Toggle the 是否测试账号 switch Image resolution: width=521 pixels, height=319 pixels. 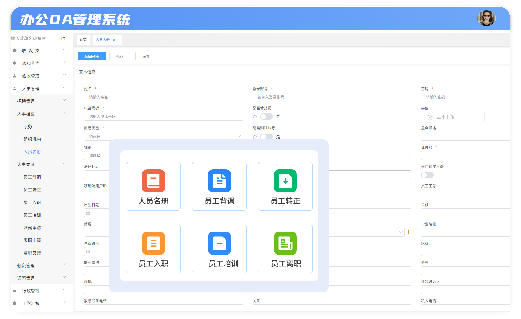[266, 136]
